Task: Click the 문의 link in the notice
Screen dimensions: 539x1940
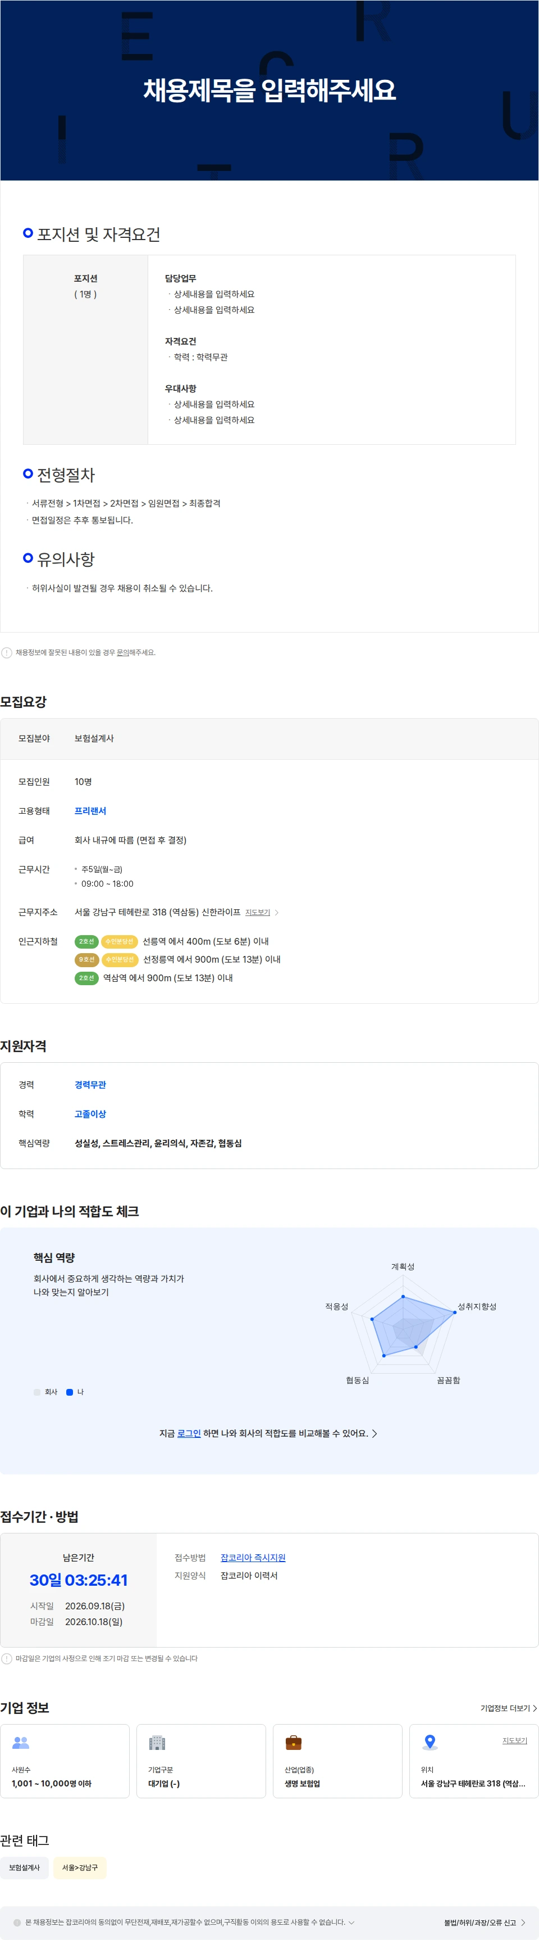Action: (x=122, y=652)
